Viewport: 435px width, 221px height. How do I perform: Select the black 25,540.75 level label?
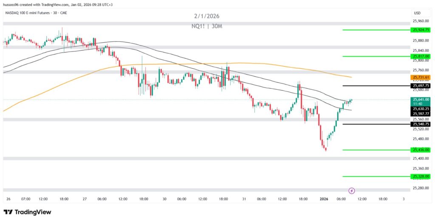pos(421,124)
